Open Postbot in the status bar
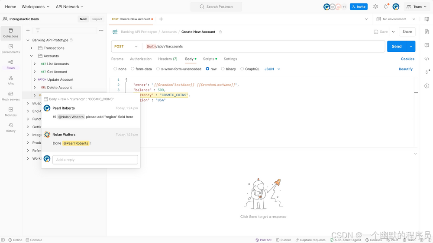This screenshot has height=243, width=433. [x=263, y=240]
